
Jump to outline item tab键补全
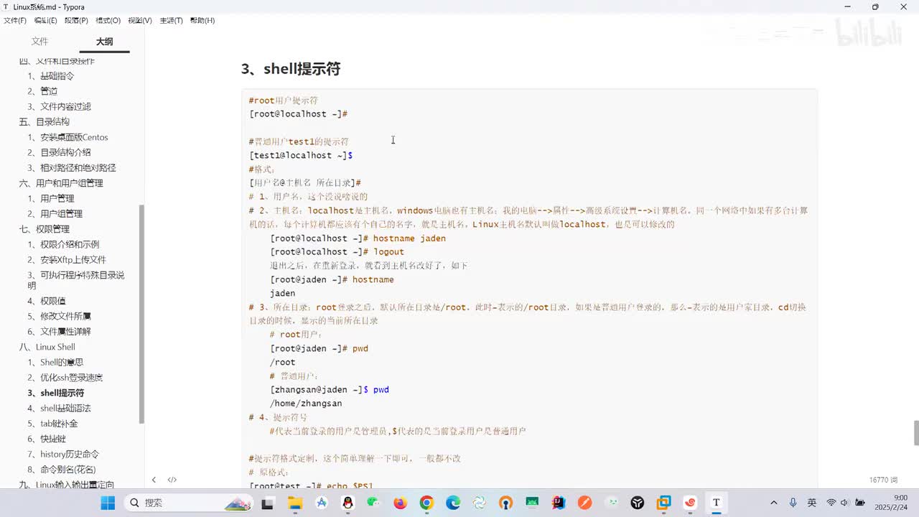tap(52, 424)
